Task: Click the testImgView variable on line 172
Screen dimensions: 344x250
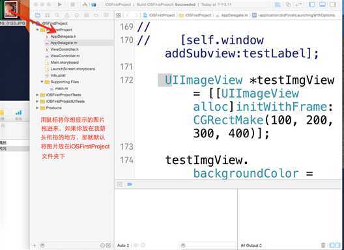Action: click(296, 80)
